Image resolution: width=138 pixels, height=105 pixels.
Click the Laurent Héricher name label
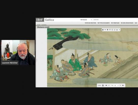10,63
